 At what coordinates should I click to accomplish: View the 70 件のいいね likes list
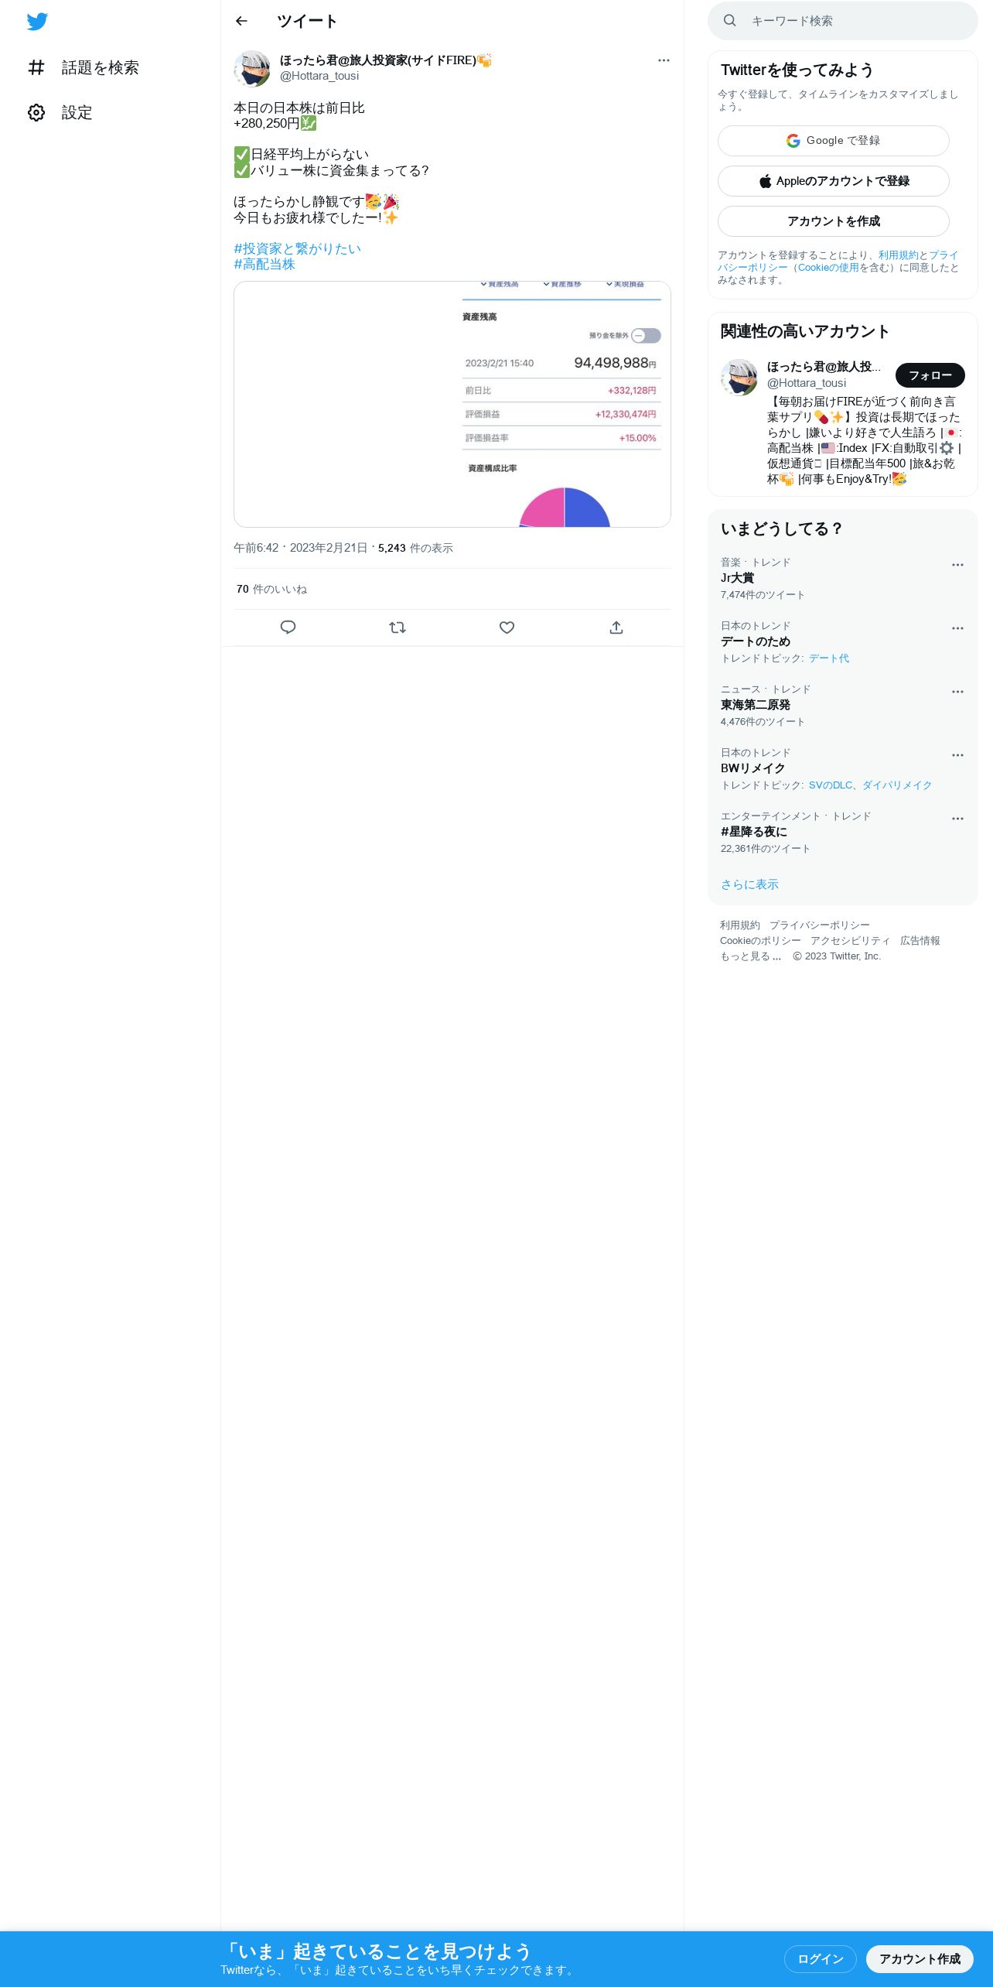271,590
